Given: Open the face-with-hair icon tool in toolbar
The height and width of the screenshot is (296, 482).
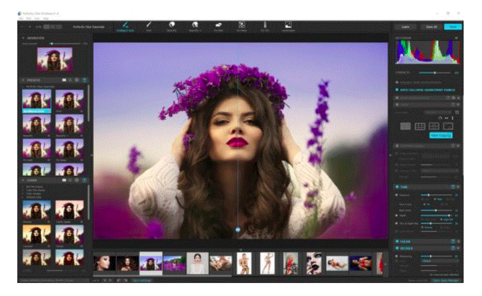Looking at the screenshot, I should click(x=195, y=26).
